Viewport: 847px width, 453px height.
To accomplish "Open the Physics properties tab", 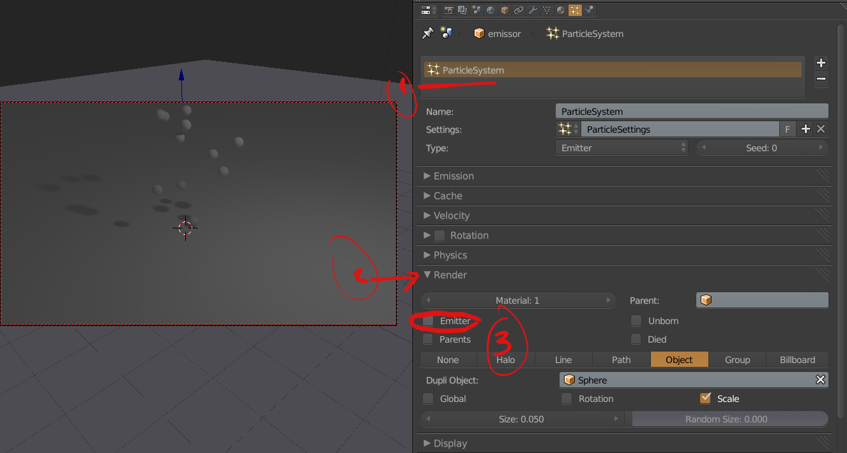I will [x=589, y=10].
